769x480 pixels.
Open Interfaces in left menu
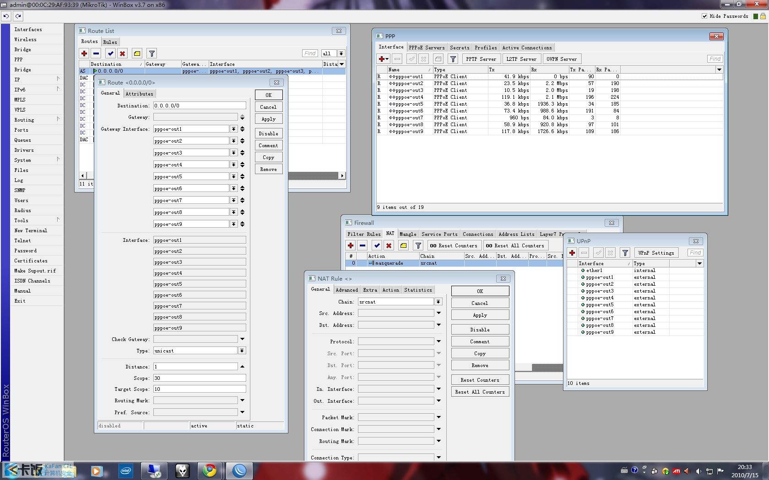pyautogui.click(x=28, y=29)
